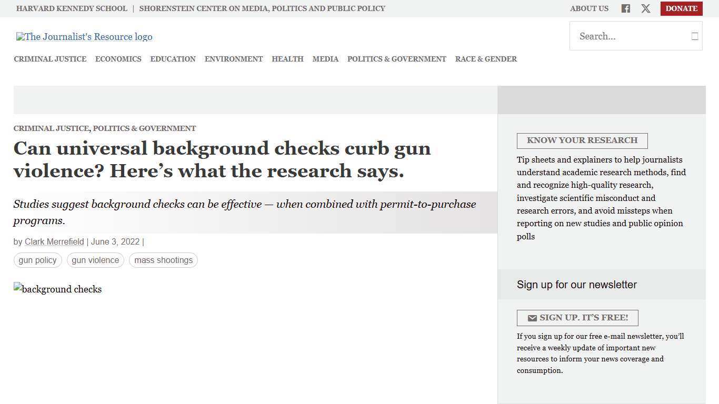Click the broken image placeholder for background checks
Viewport: 719px width, 404px height.
57,289
